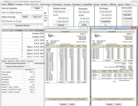Image resolution: width=138 pixels, height=106 pixels.
Task: Select phase row 3 A.P.S. 80%
Action: click(23, 40)
